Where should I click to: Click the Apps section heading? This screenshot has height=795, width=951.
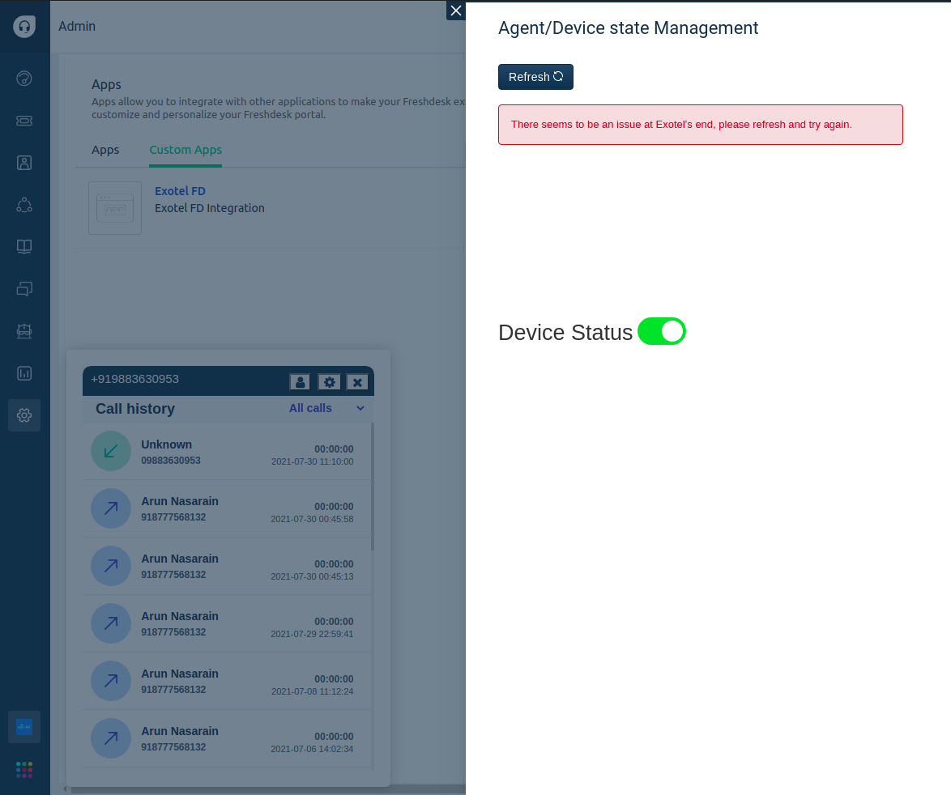[106, 84]
